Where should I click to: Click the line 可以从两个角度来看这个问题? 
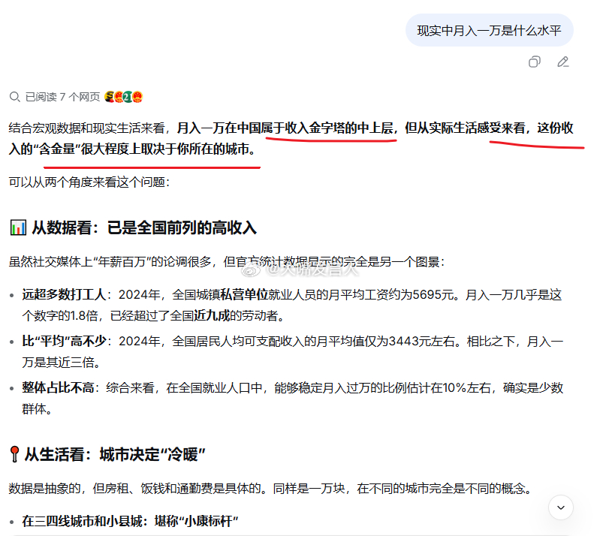pyautogui.click(x=89, y=182)
